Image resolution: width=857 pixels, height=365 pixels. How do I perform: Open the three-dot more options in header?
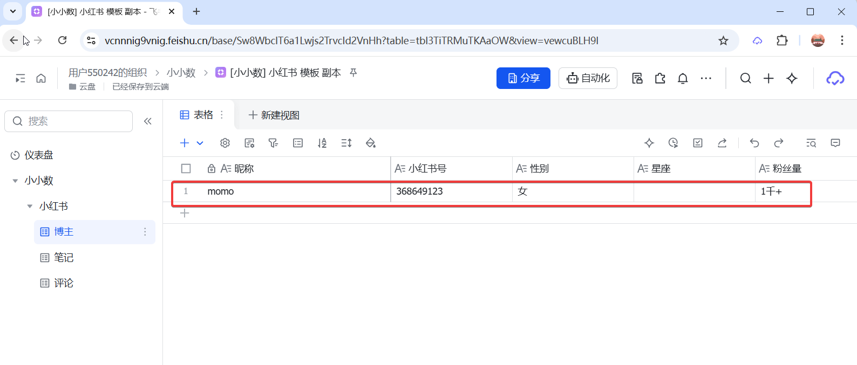click(x=706, y=78)
